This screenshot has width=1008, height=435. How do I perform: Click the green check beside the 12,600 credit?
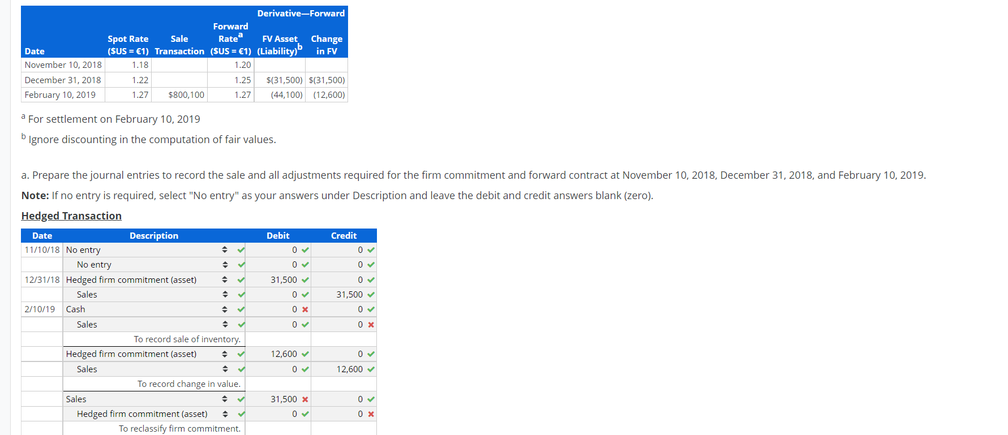[x=371, y=369]
